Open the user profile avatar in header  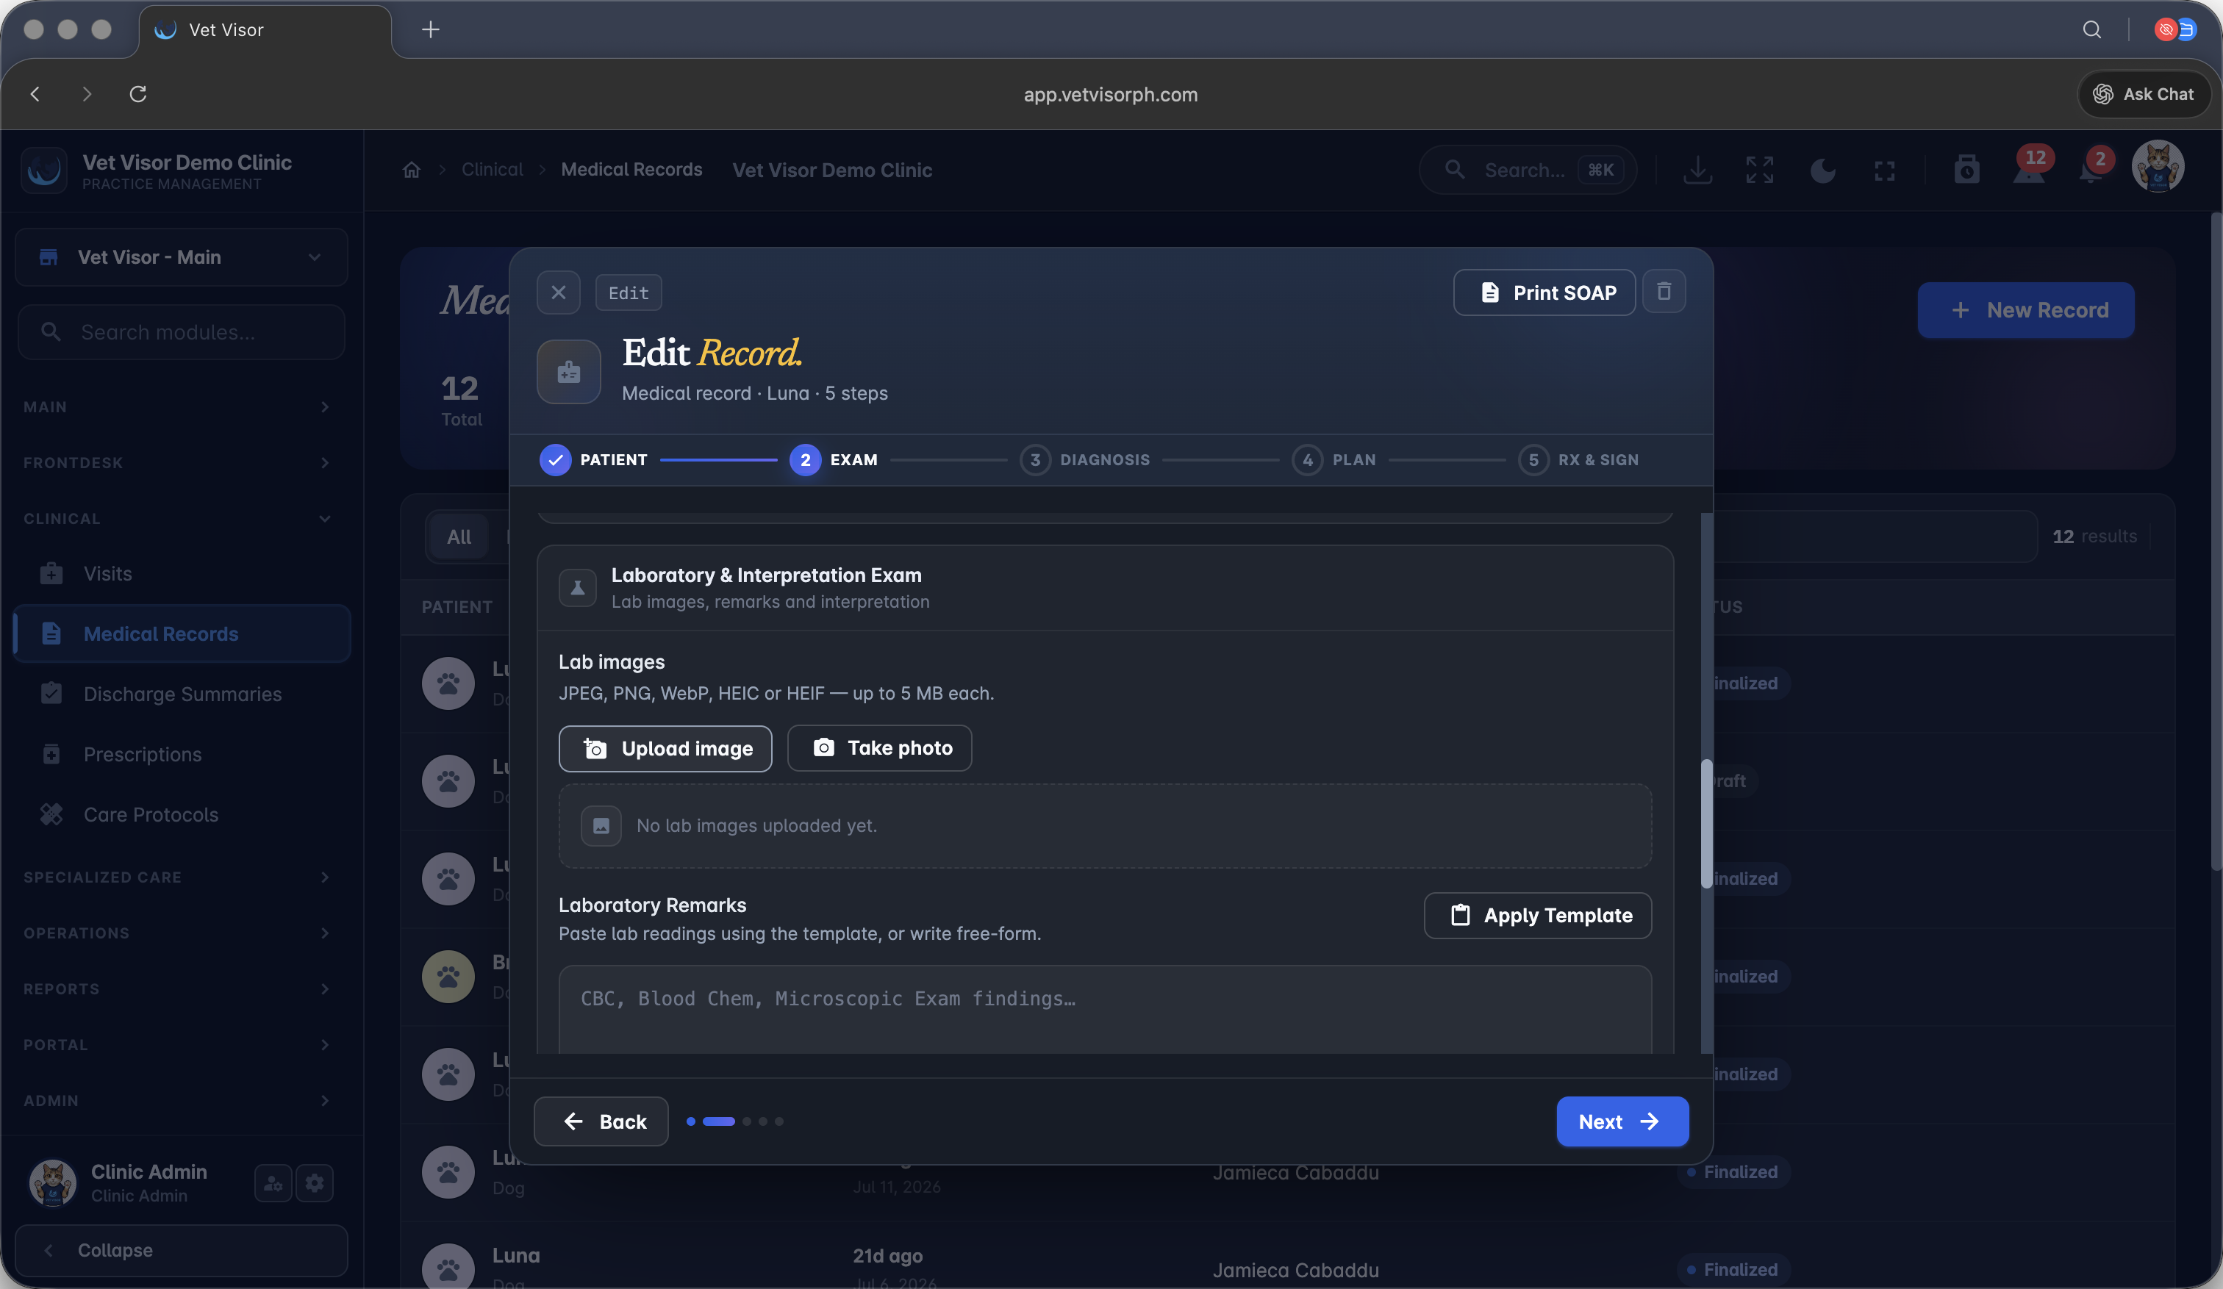(x=2158, y=167)
